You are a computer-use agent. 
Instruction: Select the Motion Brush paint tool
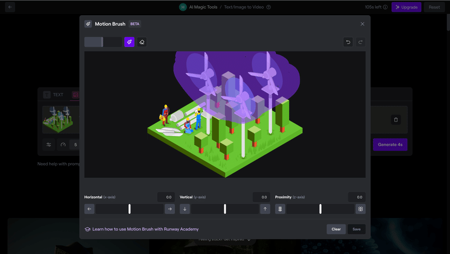tap(129, 42)
